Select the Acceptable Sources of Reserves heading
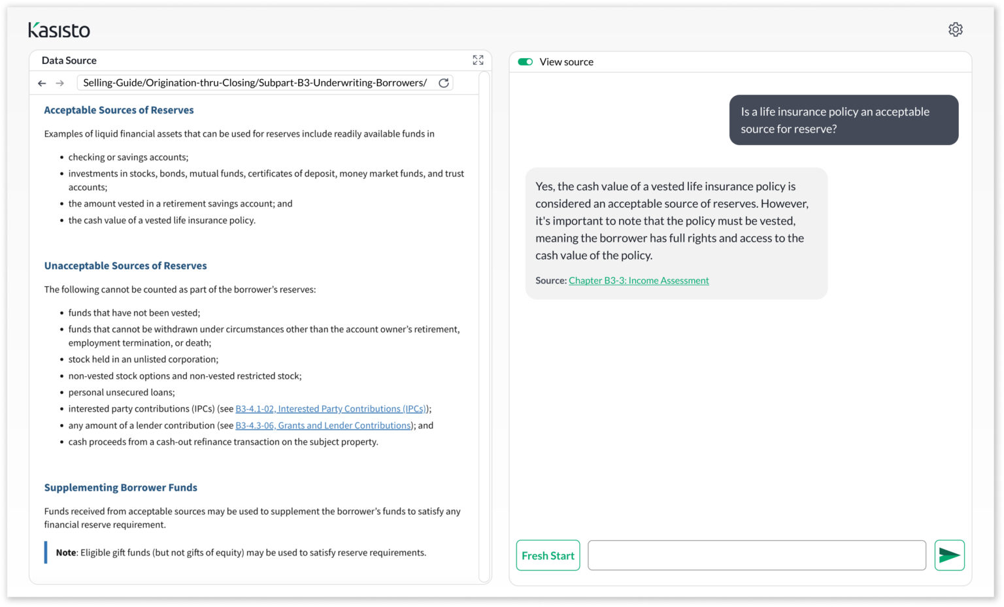 (x=118, y=110)
